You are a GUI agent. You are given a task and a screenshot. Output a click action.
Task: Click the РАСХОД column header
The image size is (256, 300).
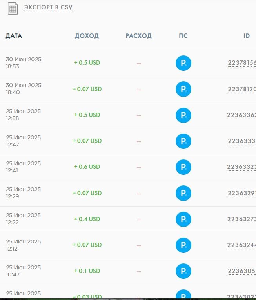[138, 36]
